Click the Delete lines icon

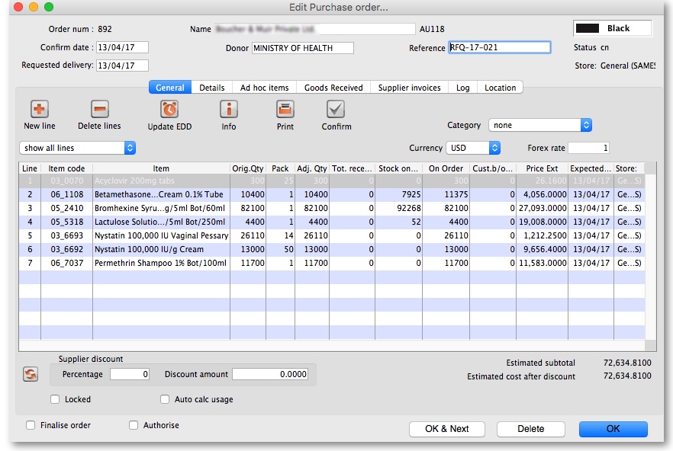tap(99, 109)
